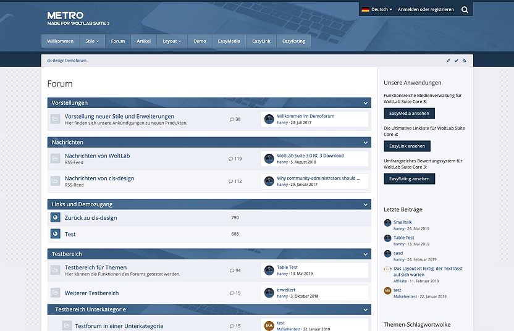
Task: Click folder icon for Vorstellung neuer Stile
Action: tap(56, 119)
